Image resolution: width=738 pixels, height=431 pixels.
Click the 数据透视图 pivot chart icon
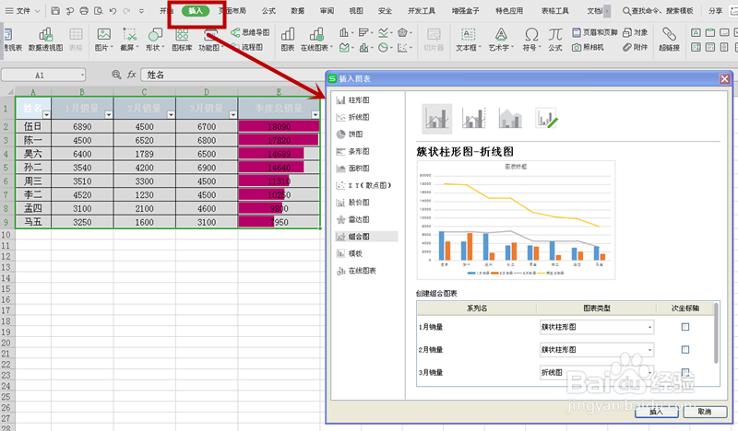click(45, 40)
